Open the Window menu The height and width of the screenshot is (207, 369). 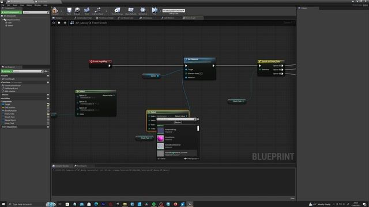point(37,5)
